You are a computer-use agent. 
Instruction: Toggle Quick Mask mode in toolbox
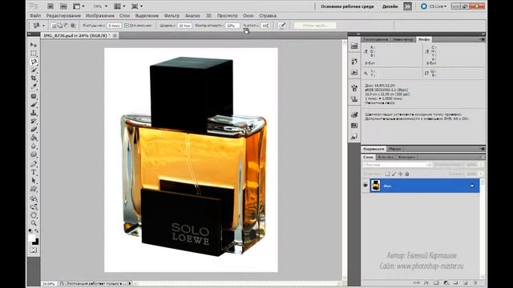click(34, 250)
